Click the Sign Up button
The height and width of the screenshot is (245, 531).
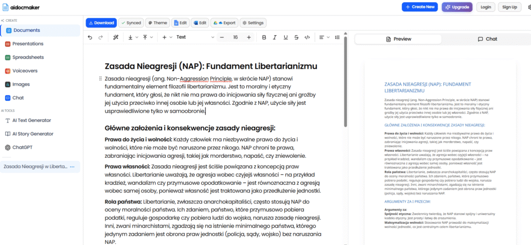pos(510,7)
